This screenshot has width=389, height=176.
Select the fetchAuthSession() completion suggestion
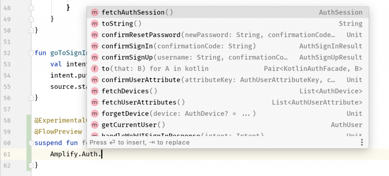228,12
